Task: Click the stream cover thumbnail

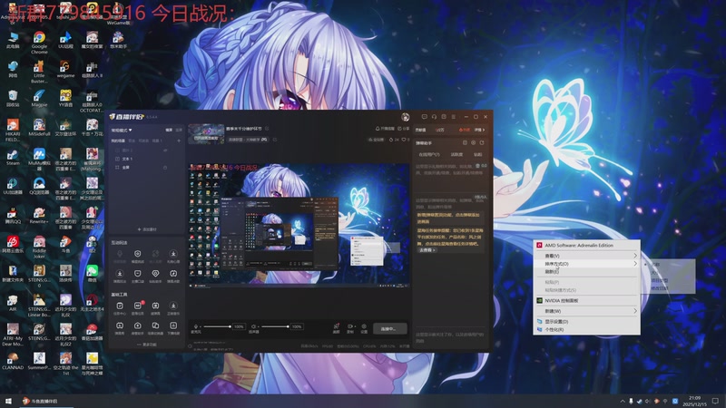Action: (206, 133)
